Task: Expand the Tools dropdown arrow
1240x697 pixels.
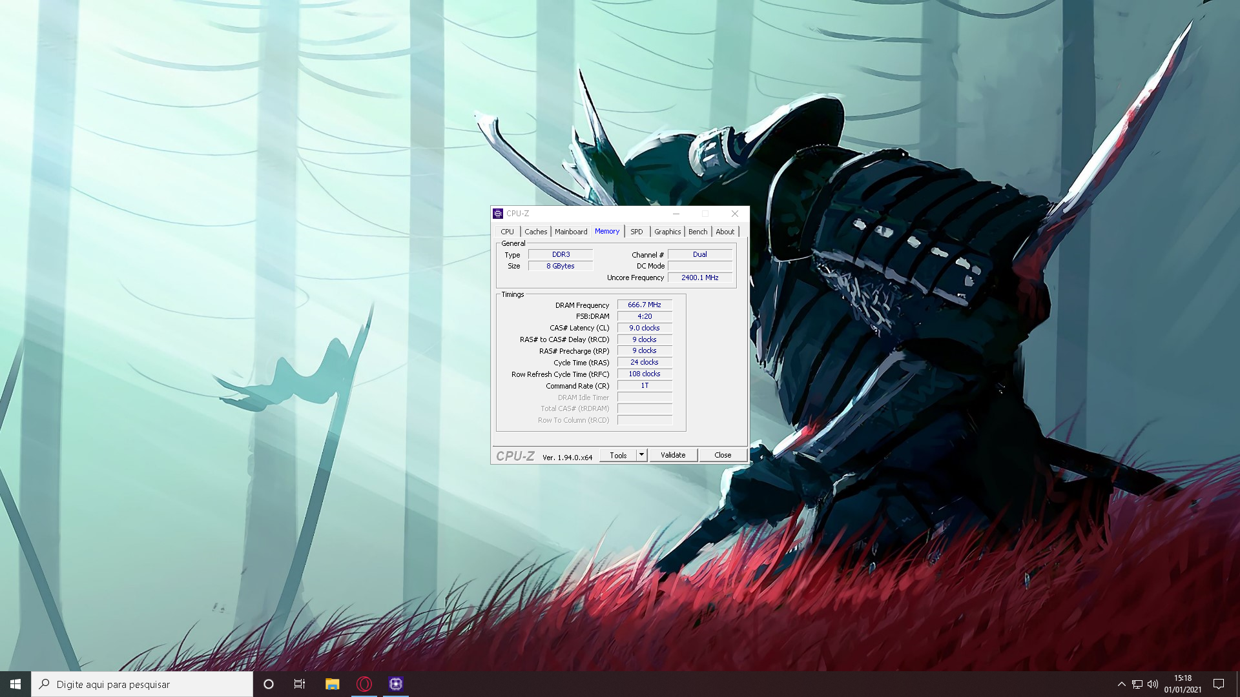Action: point(641,455)
